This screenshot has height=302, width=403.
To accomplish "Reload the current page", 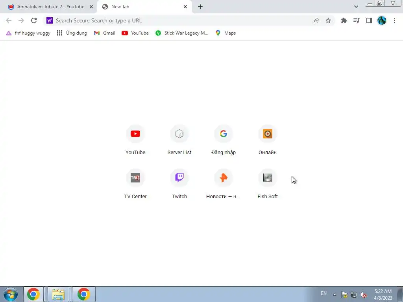I will point(34,20).
